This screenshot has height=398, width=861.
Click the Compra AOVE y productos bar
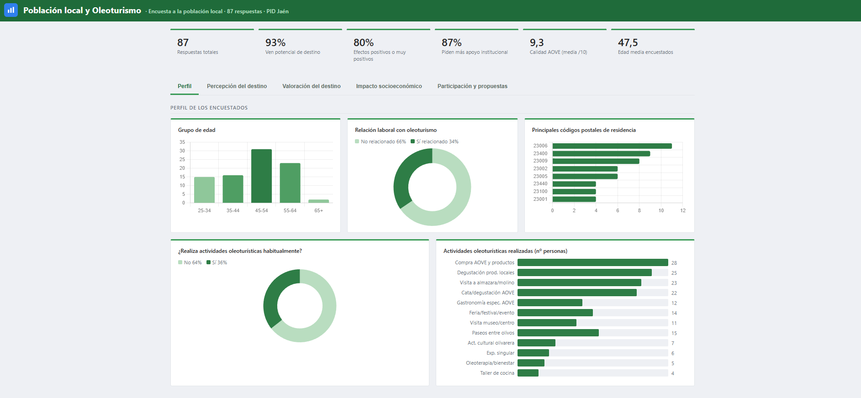(x=593, y=262)
